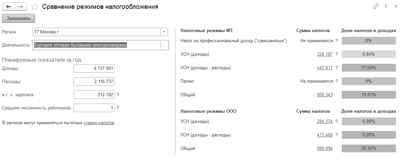Image resolution: width=400 pixels, height=157 pixels.
Task: Click help question mark next to salary field
Action: coord(118,95)
